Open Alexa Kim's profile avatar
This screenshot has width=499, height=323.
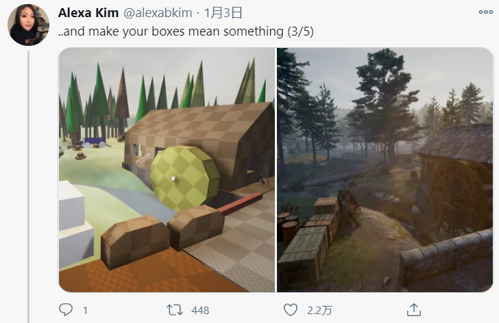(x=28, y=25)
